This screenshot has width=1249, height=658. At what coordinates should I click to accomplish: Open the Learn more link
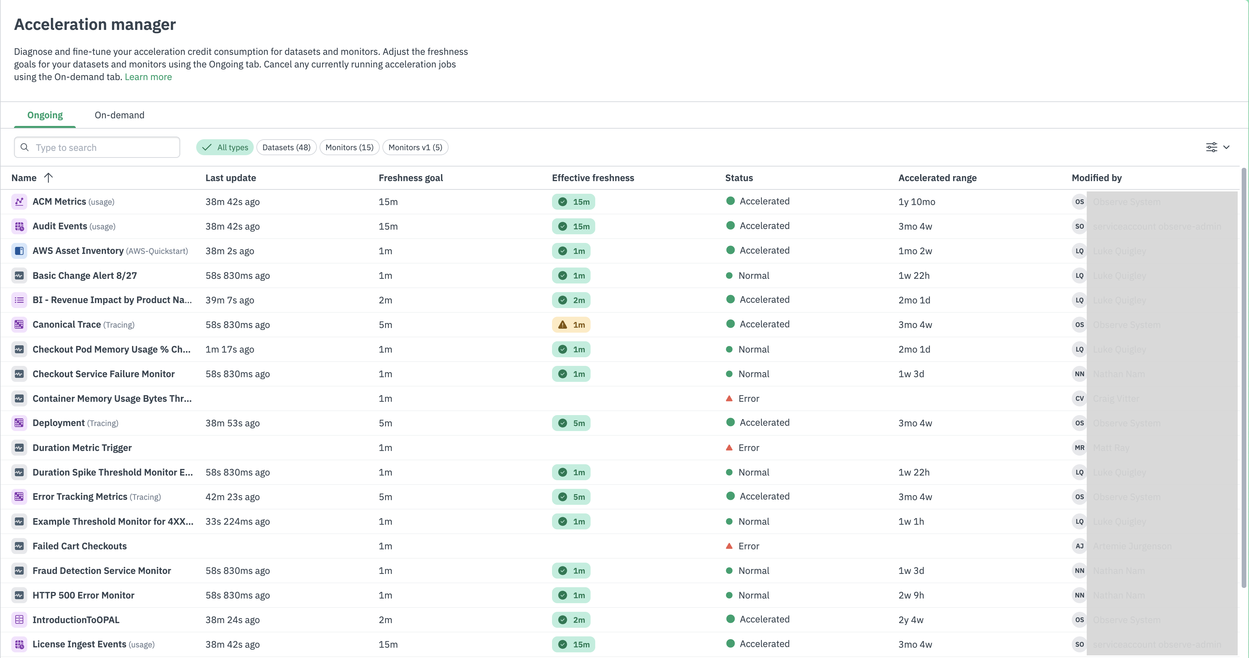point(148,77)
